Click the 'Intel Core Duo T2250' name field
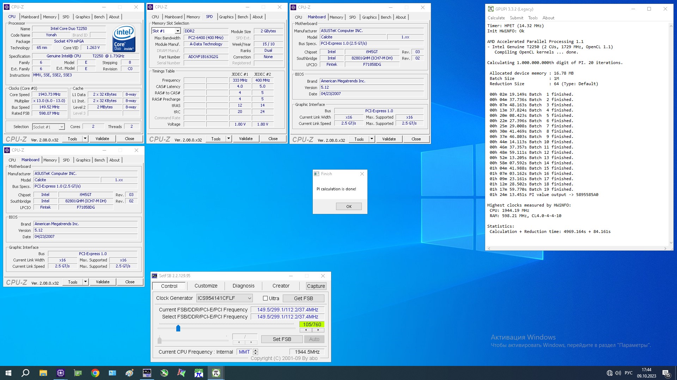 (x=69, y=28)
